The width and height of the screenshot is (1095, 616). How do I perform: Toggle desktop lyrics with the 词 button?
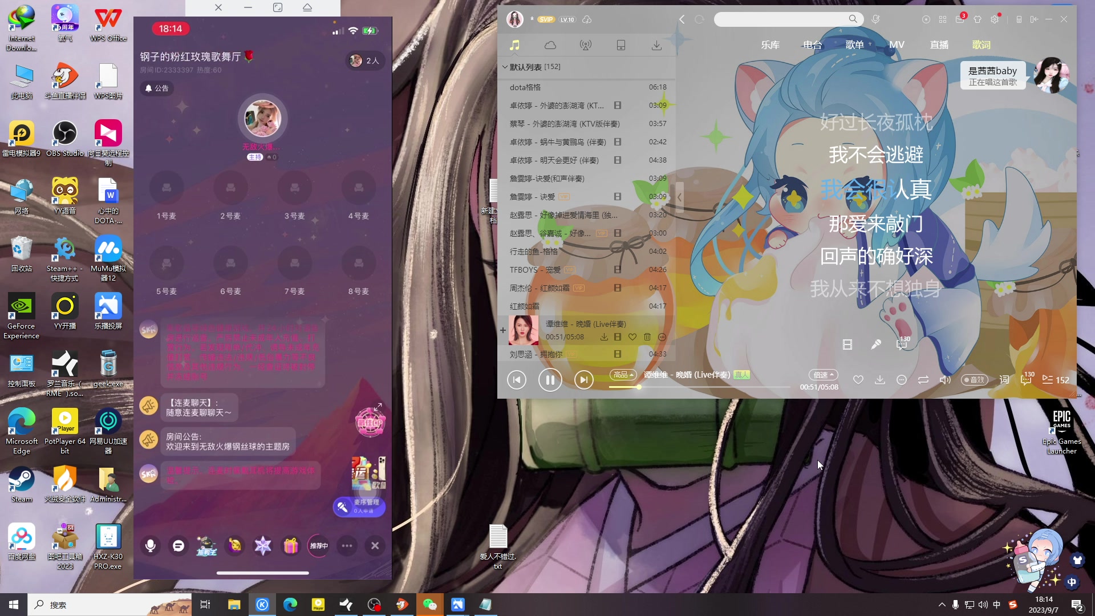point(1004,380)
